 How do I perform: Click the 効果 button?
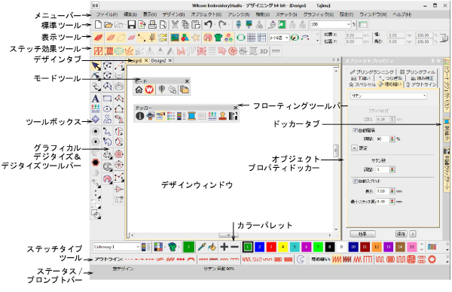[362, 234]
